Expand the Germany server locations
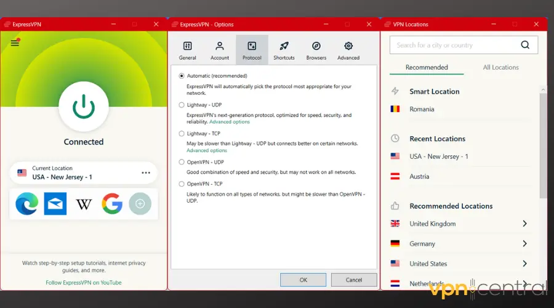The image size is (554, 308). coord(524,243)
